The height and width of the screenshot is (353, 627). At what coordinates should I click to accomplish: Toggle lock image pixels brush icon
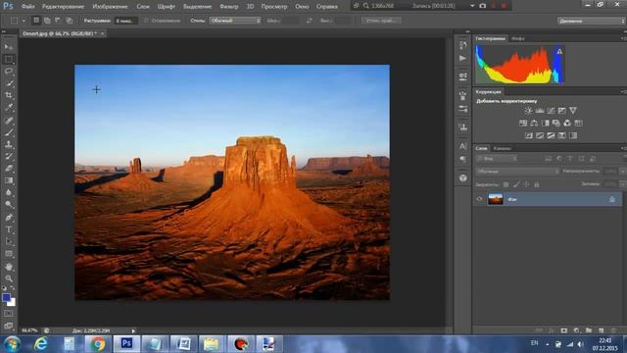516,184
